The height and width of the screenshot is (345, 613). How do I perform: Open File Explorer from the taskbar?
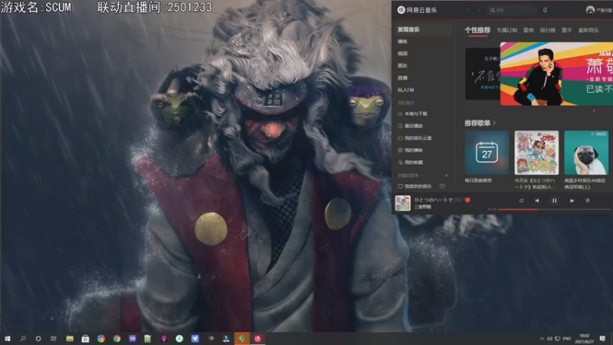[70, 338]
